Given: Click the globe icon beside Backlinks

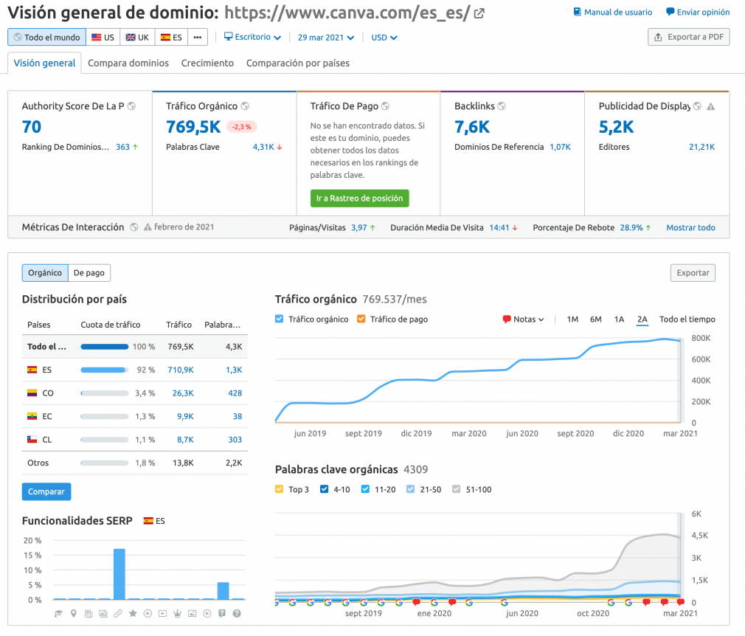Looking at the screenshot, I should pos(502,106).
